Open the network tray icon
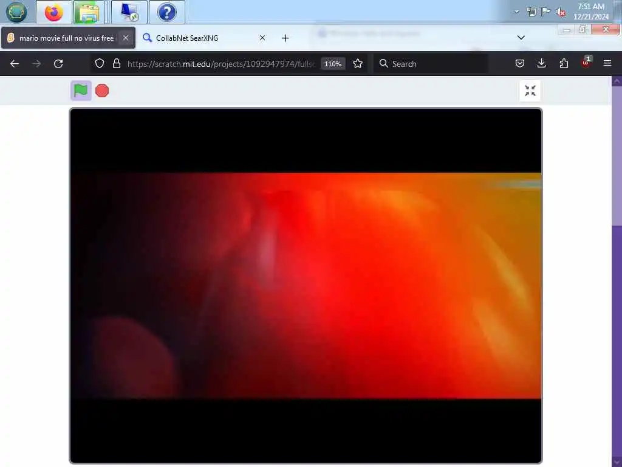 coord(531,12)
